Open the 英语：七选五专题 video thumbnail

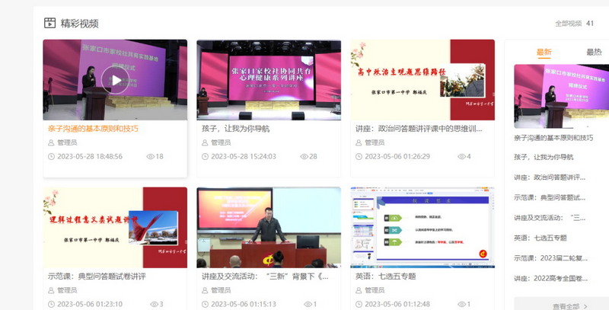[422, 227]
